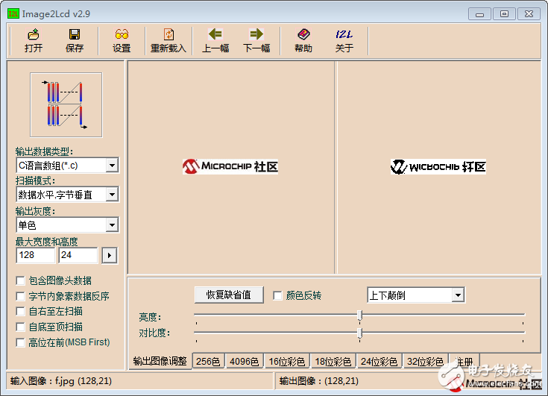Click the 亮度 brightness slider handle

(x=359, y=315)
